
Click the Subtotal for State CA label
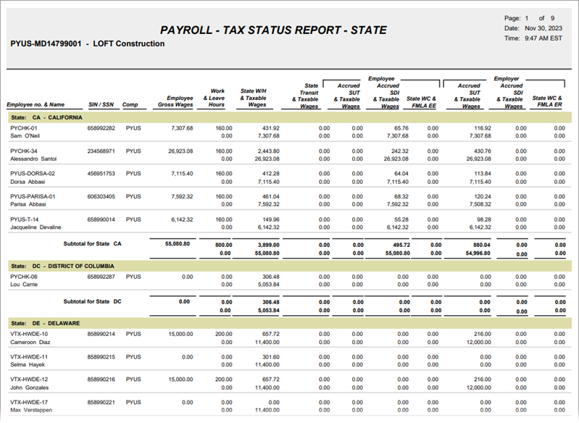(92, 243)
